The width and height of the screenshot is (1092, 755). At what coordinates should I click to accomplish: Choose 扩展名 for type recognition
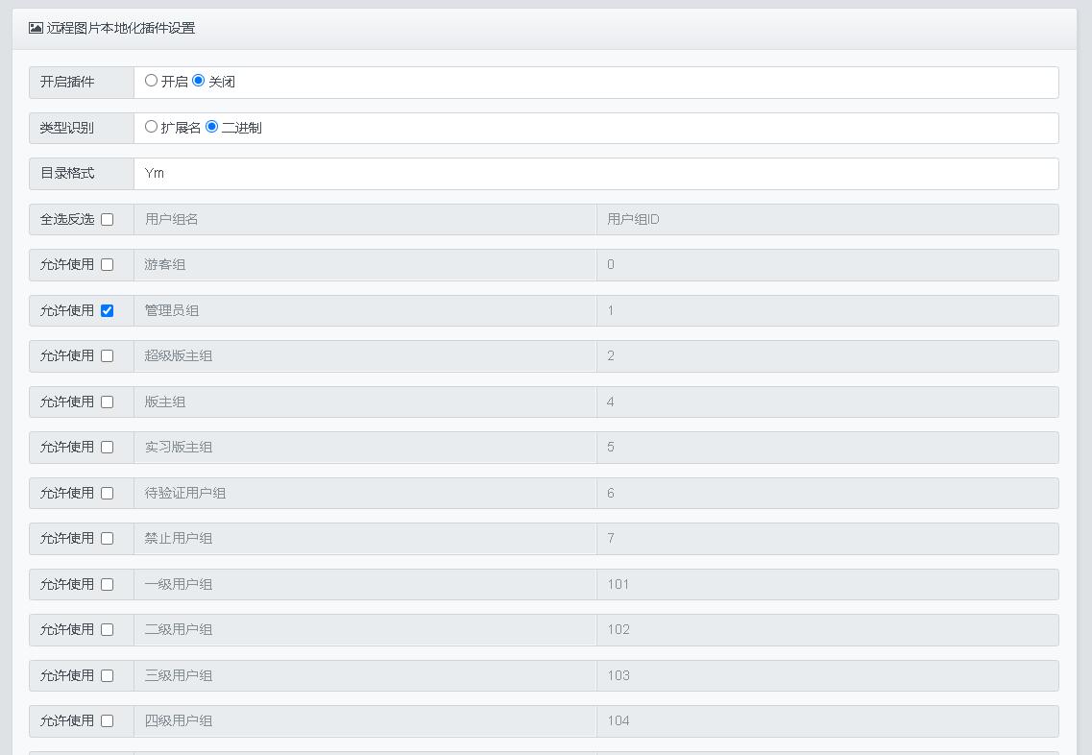[151, 127]
